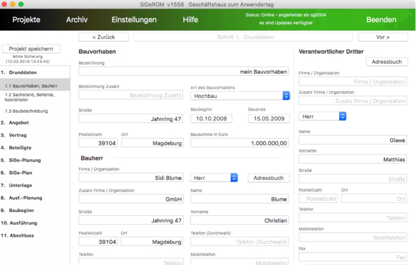Viewport: 416px width, 265px height.
Task: Open the Hilfe menu
Action: point(190,20)
